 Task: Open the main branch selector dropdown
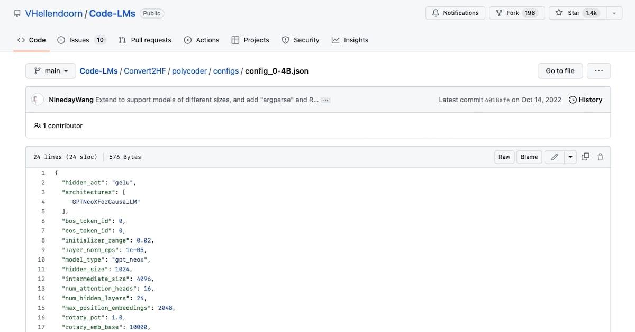click(51, 71)
